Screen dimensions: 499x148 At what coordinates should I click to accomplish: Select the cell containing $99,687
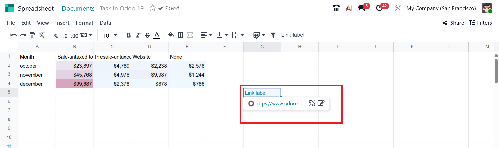tap(75, 84)
